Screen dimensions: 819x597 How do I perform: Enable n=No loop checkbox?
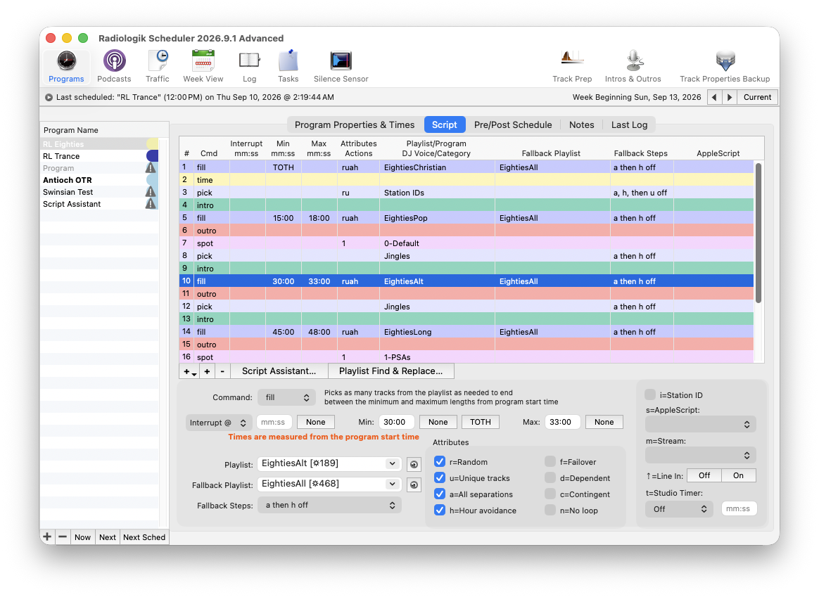[x=550, y=510]
